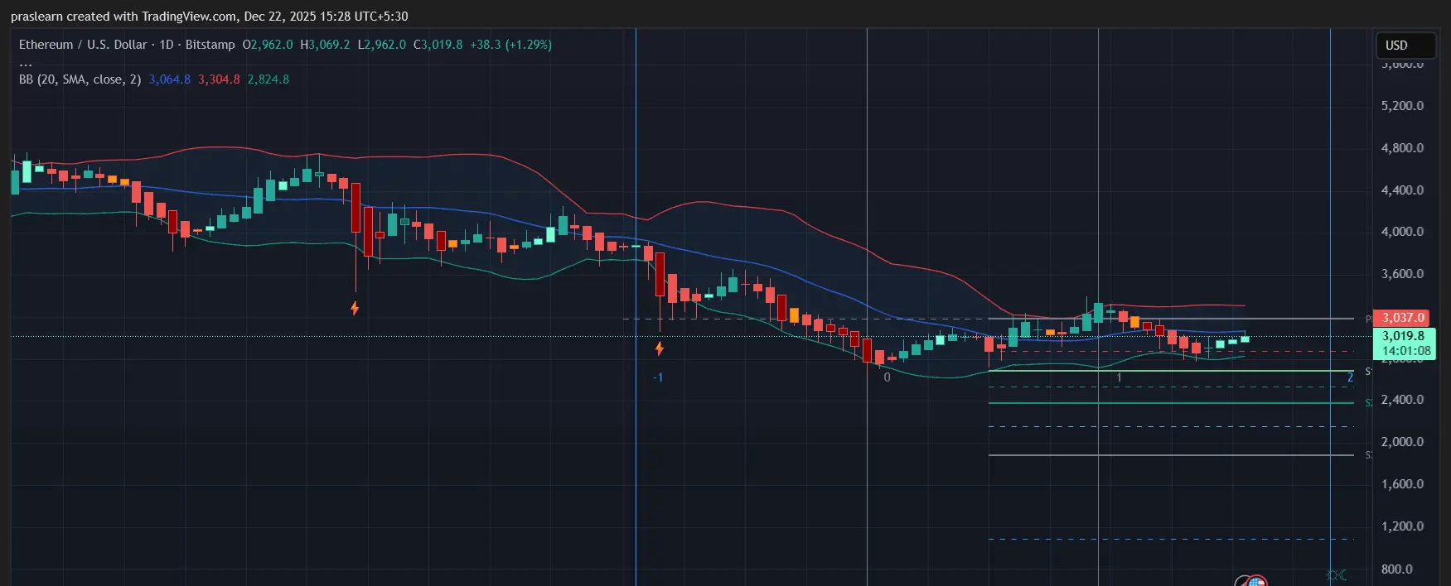Open the three-dot menu under the symbol title
This screenshot has width=1451, height=586.
[x=26, y=63]
